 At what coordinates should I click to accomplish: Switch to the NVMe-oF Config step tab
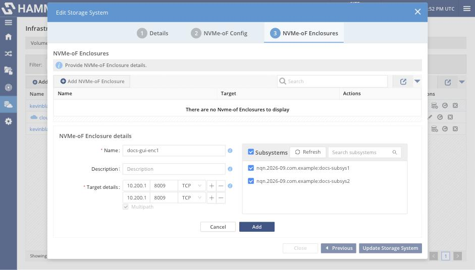[x=219, y=33]
